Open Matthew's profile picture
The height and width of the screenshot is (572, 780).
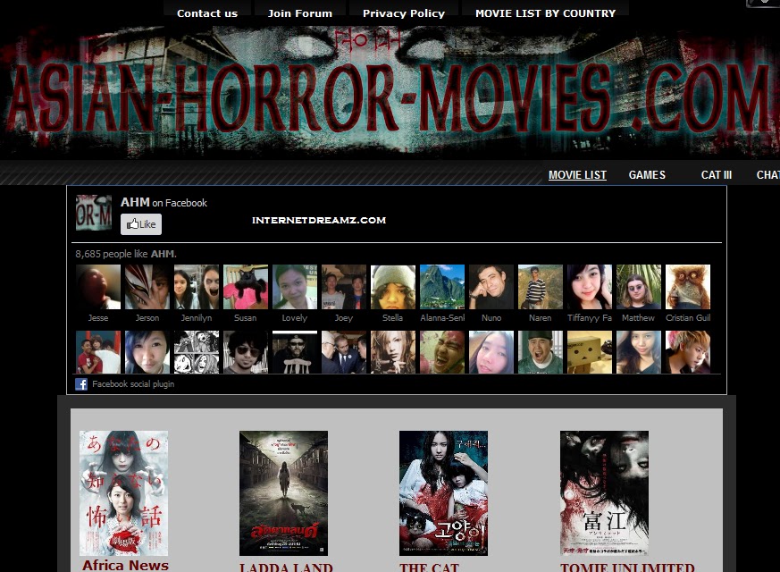tap(639, 287)
